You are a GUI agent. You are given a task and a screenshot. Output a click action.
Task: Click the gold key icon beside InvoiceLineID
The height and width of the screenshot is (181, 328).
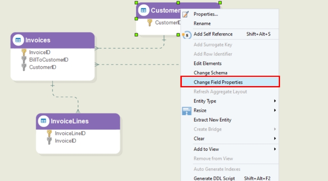[x=49, y=133]
